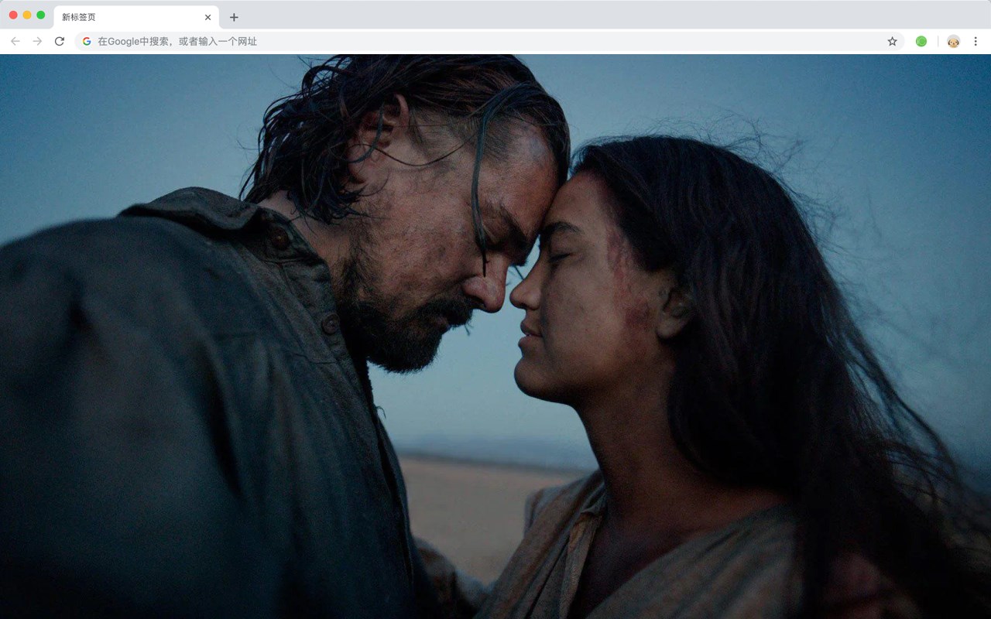Maximize the window with the green button

point(41,15)
